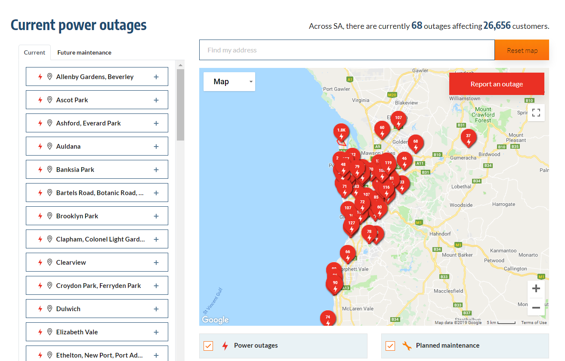Image resolution: width=565 pixels, height=361 pixels.
Task: Switch to the Future maintenance tab
Action: tap(84, 52)
